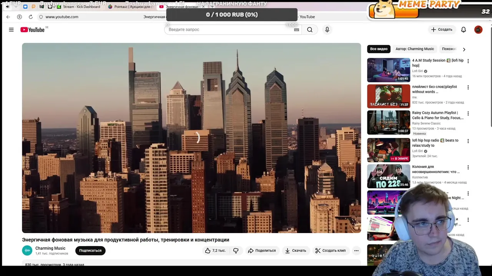Click the 1,41 тыс. подписчиков text
492x276 pixels.
(x=52, y=253)
